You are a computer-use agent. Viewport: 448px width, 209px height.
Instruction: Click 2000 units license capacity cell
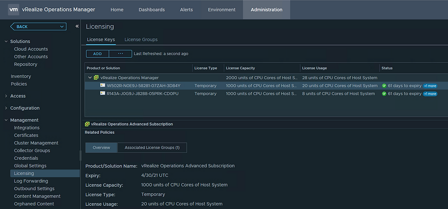[261, 78]
